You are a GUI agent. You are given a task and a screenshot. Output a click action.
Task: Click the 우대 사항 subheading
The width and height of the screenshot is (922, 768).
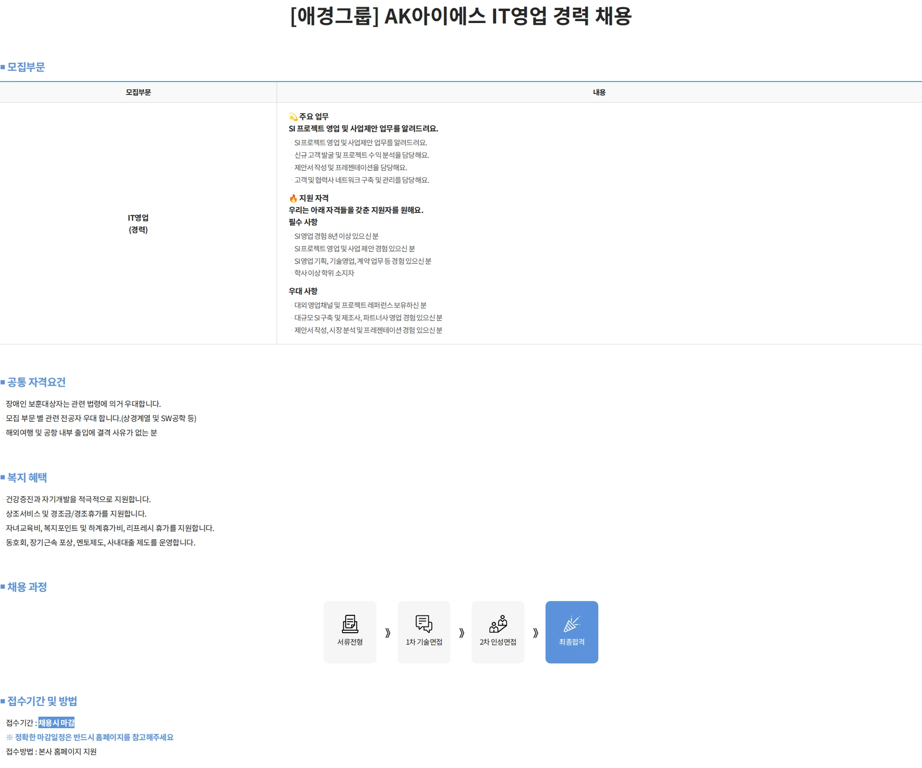(x=303, y=291)
